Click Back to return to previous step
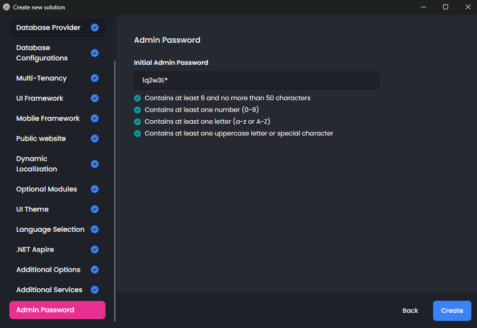The image size is (477, 328). (x=410, y=310)
